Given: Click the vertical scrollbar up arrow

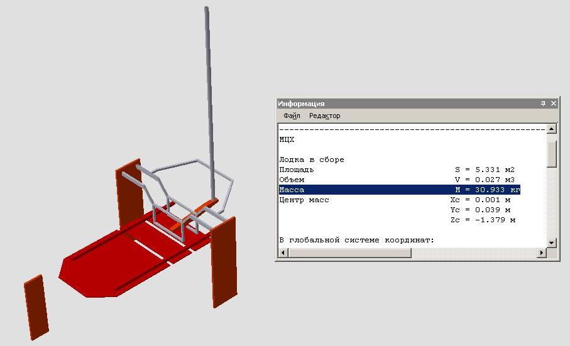Looking at the screenshot, I should [x=552, y=129].
